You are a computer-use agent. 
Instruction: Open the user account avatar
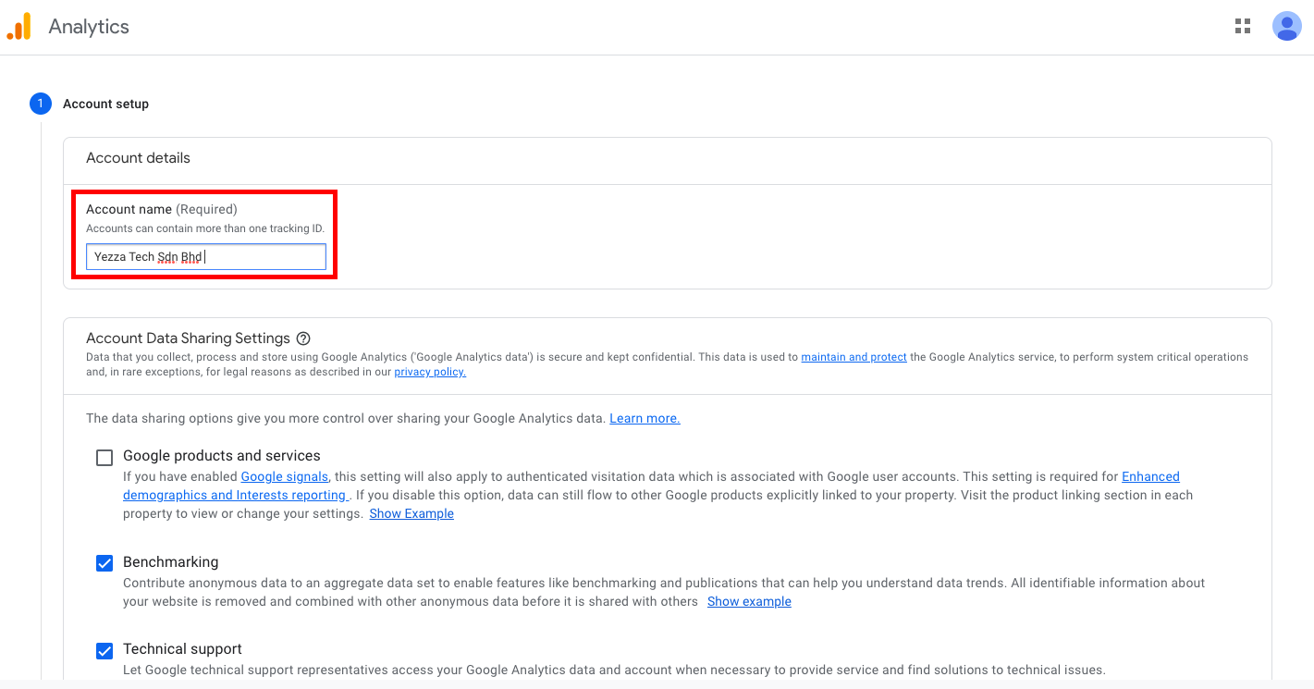coord(1287,26)
